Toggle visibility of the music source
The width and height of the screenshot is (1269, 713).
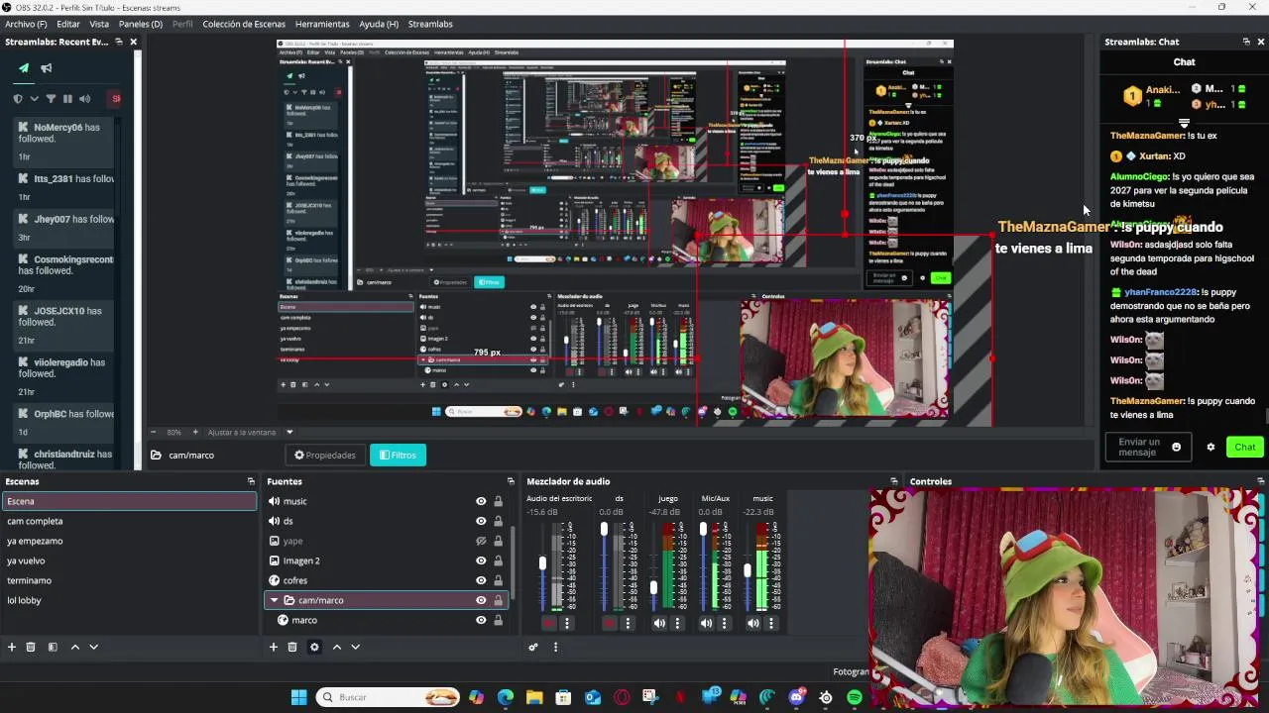point(481,501)
